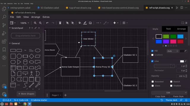The width and height of the screenshot is (190, 106).
Task: Enable the Rounded checkbox
Action: pyautogui.click(x=153, y=82)
